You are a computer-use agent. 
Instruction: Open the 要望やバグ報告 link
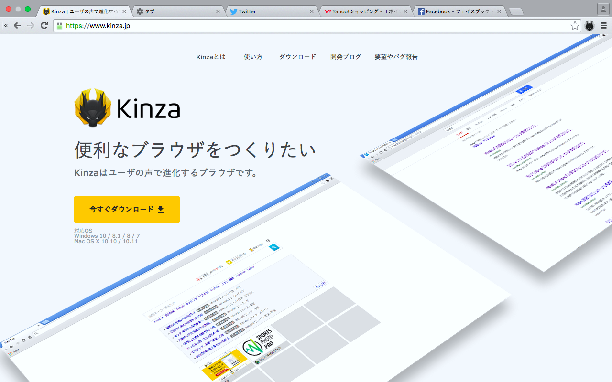[396, 57]
